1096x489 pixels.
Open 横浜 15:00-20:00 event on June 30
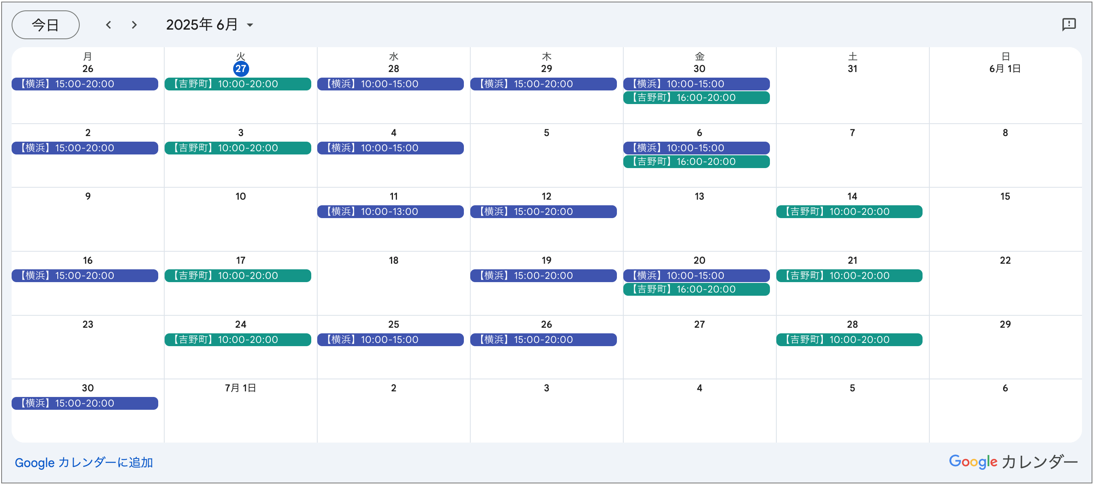[85, 403]
